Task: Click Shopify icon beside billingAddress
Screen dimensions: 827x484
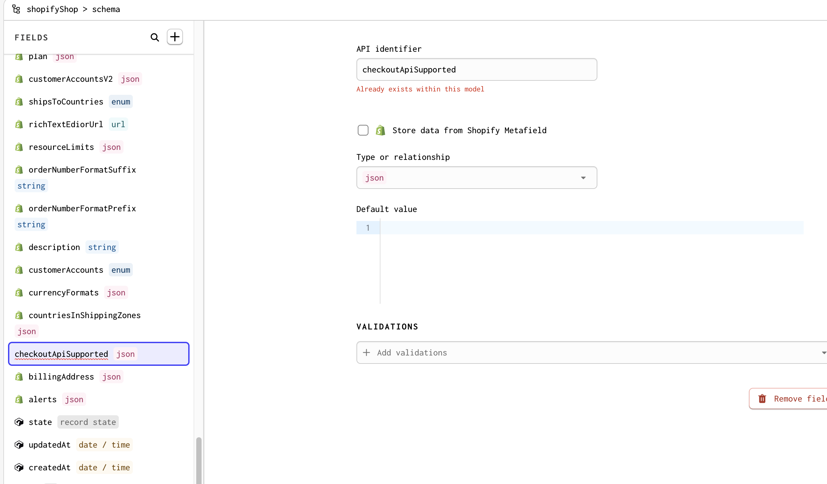Action: click(19, 377)
